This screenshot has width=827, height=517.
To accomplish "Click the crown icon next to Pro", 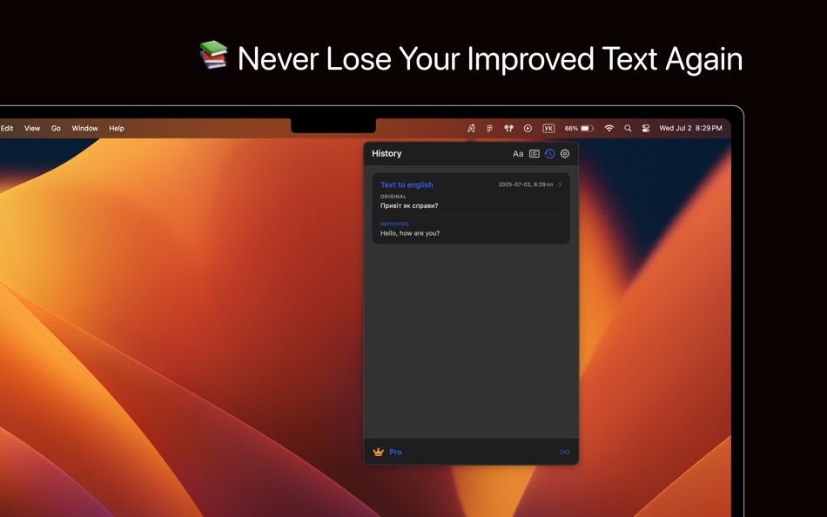I will point(379,452).
